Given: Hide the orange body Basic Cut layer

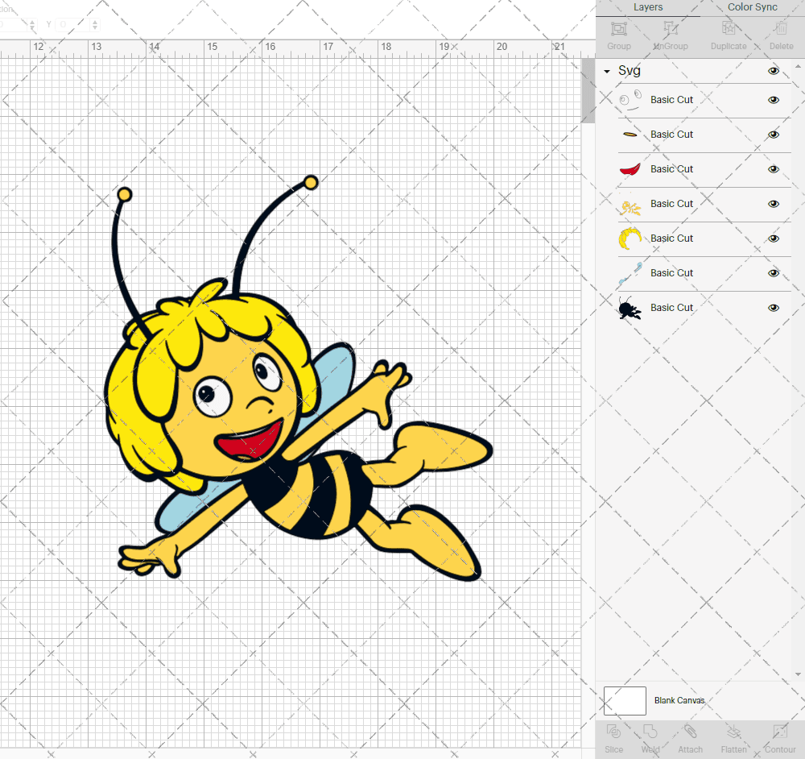Looking at the screenshot, I should (774, 204).
